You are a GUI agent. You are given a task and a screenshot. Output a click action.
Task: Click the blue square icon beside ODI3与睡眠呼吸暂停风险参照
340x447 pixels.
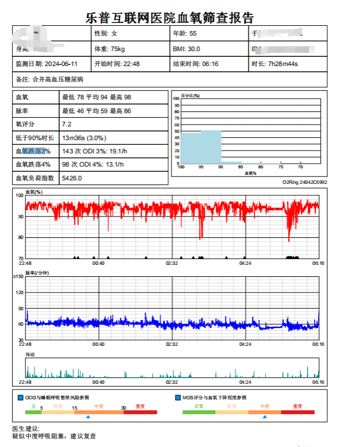pyautogui.click(x=21, y=398)
